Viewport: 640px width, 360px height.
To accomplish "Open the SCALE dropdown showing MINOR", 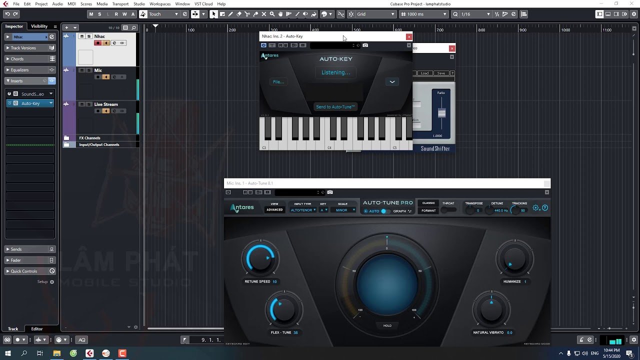I will tap(343, 210).
